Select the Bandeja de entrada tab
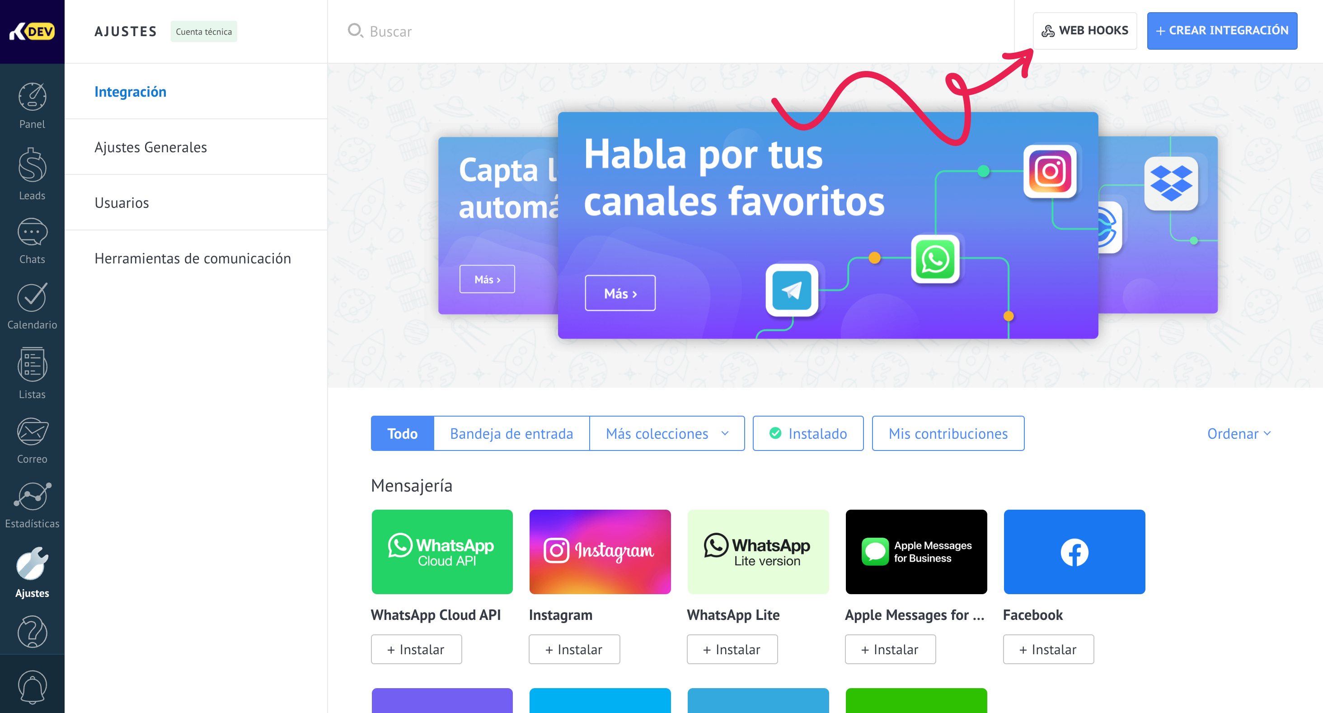The width and height of the screenshot is (1323, 713). coord(511,434)
